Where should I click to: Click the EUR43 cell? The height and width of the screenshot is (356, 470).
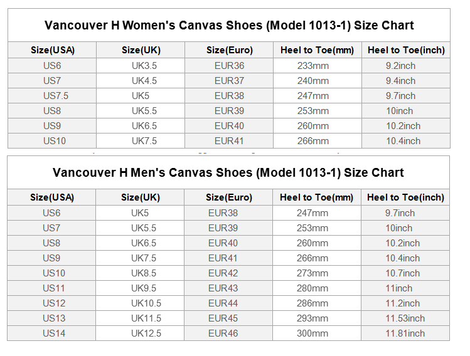pyautogui.click(x=223, y=288)
